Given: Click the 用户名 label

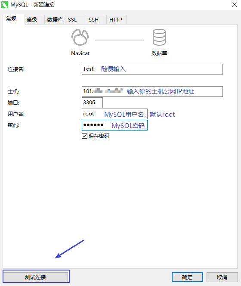Looking at the screenshot, I should [16, 114].
